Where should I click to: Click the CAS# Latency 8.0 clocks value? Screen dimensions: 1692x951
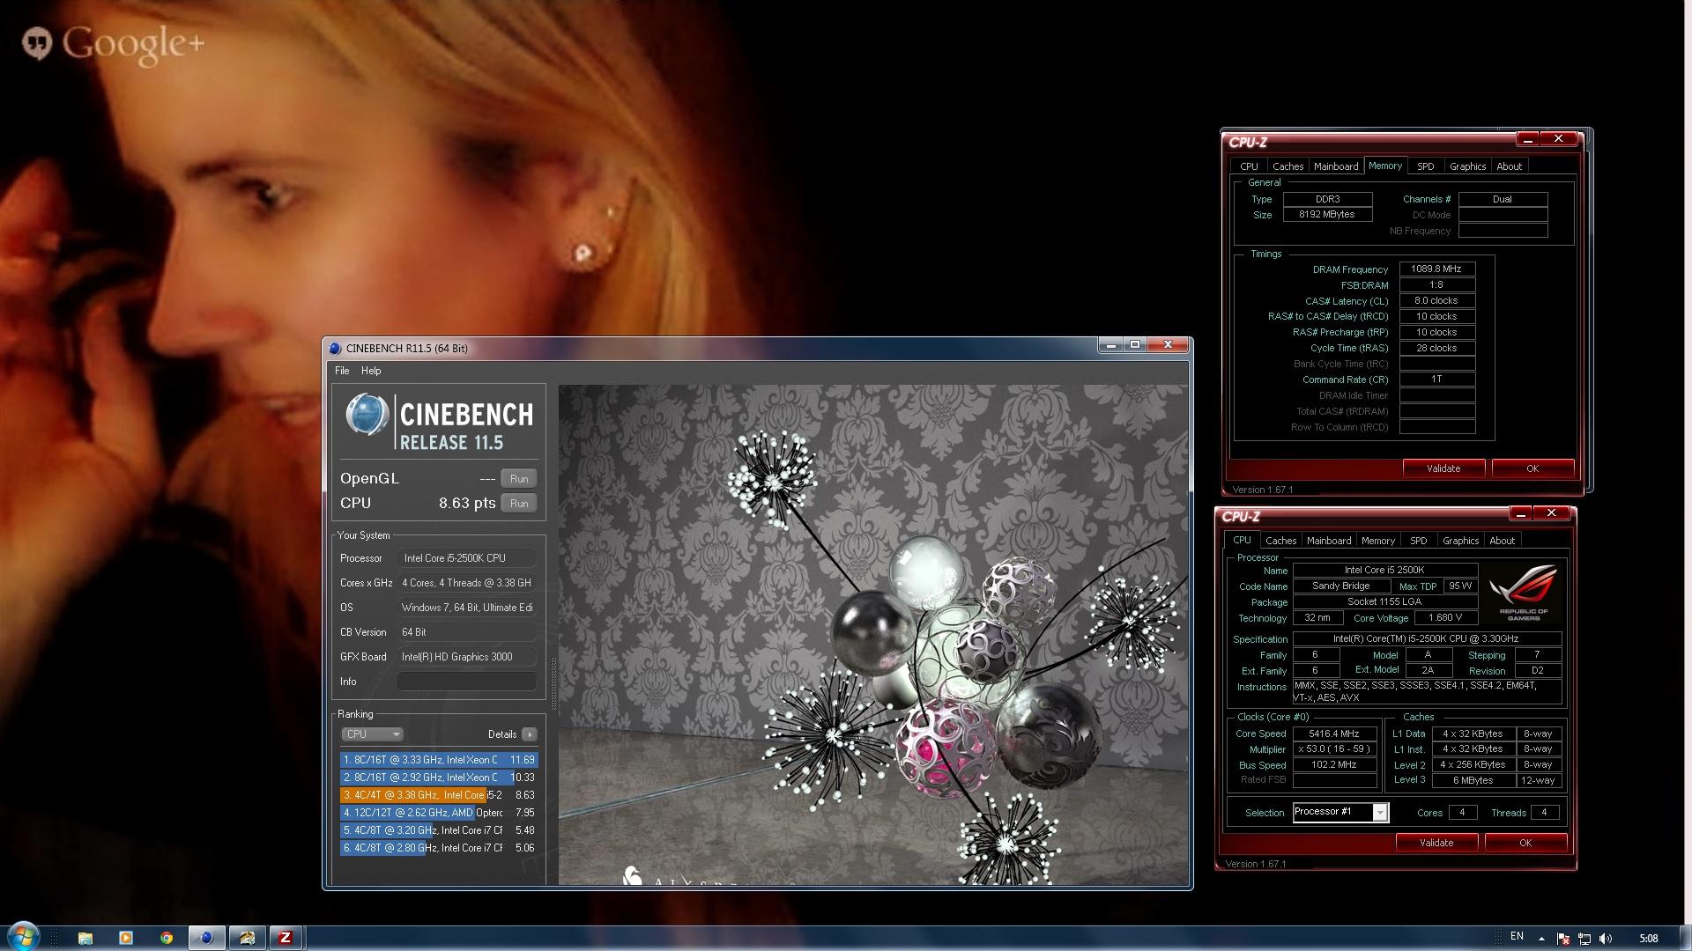(1436, 301)
